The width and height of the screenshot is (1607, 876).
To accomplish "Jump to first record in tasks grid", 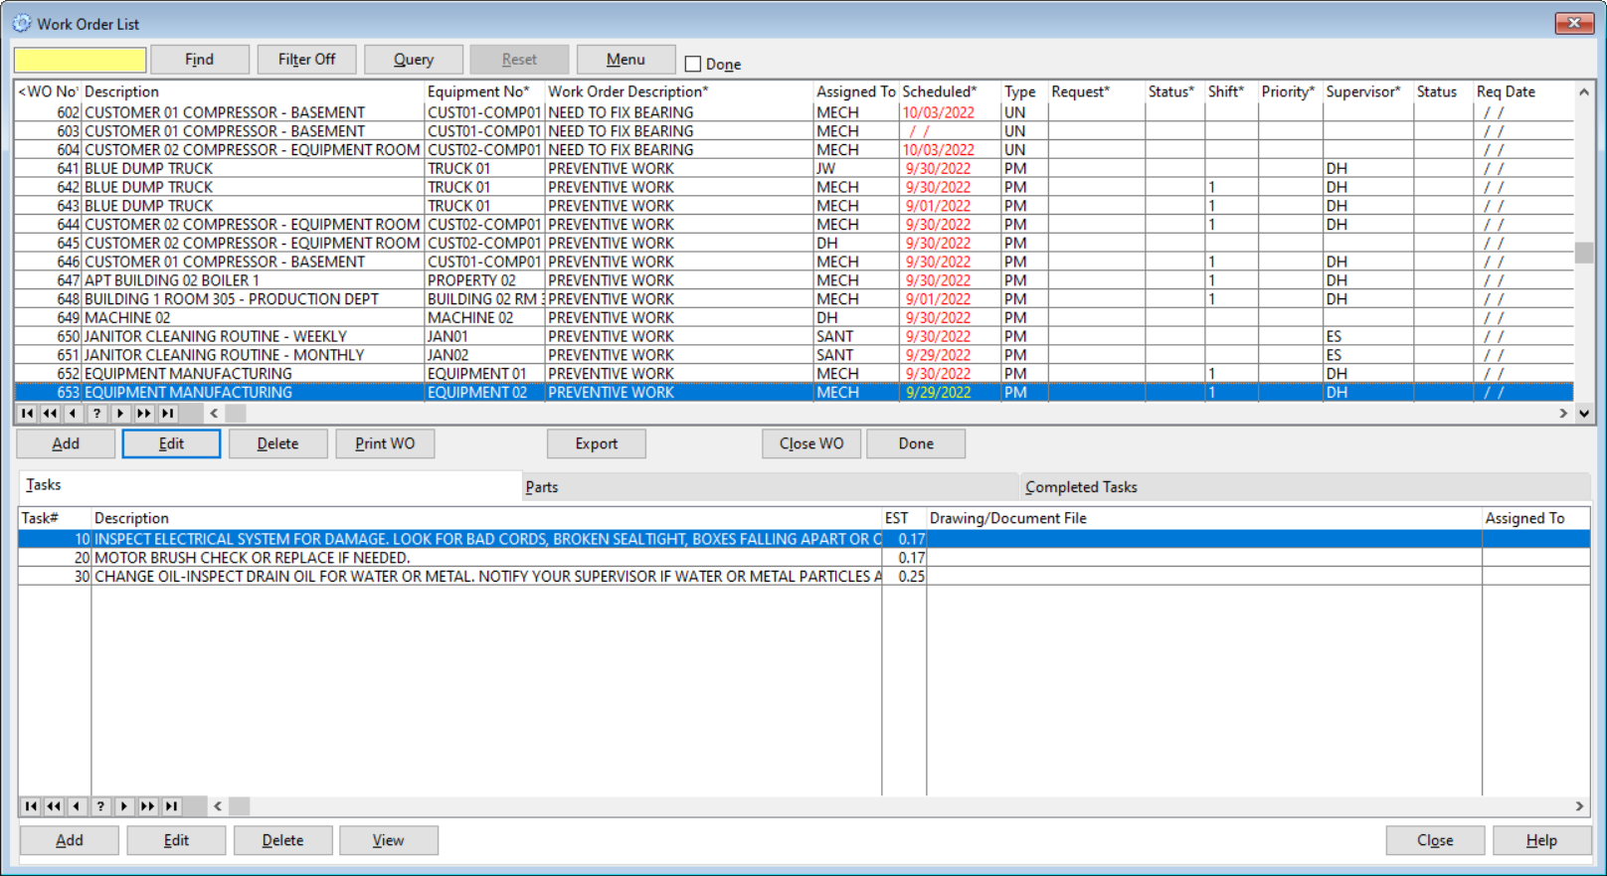I will click(31, 806).
